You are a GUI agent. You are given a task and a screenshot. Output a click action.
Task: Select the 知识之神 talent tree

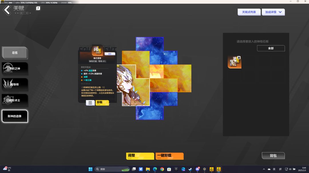click(x=15, y=68)
